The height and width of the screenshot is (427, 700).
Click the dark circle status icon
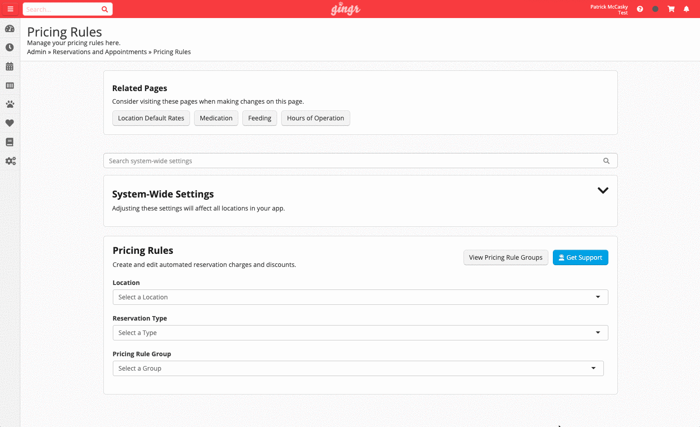click(655, 9)
